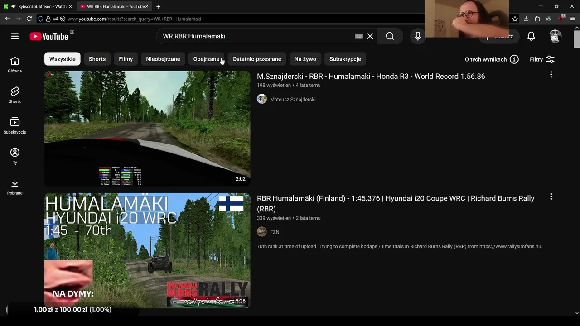Select the Wszystkie filter chip
The image size is (580, 326).
tap(63, 59)
